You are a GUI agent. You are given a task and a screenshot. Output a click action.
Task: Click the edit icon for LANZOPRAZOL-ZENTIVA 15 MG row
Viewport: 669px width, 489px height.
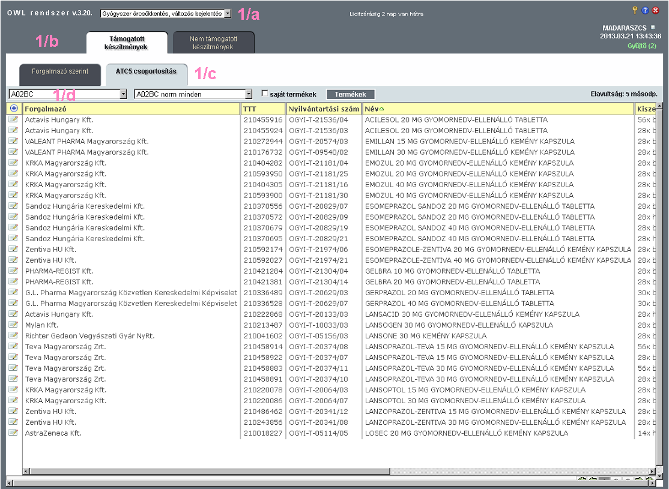tap(13, 411)
